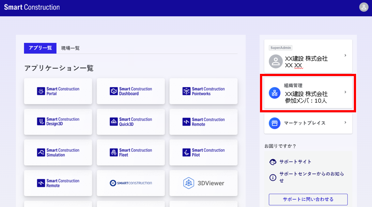Click the support center info icon
Viewport: 372px width, 207px height.
click(273, 177)
